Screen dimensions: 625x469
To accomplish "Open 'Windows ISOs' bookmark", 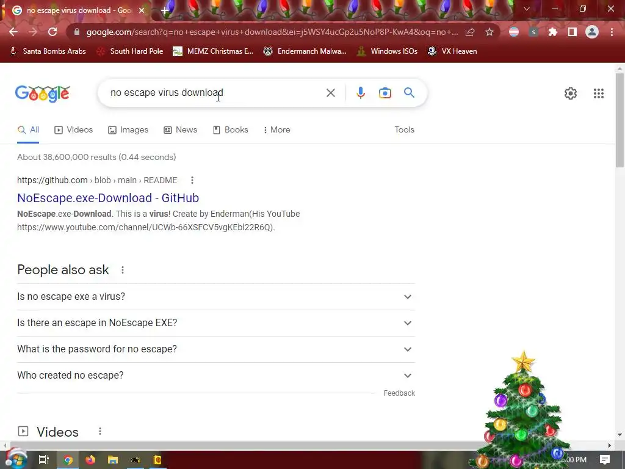I will (x=387, y=51).
